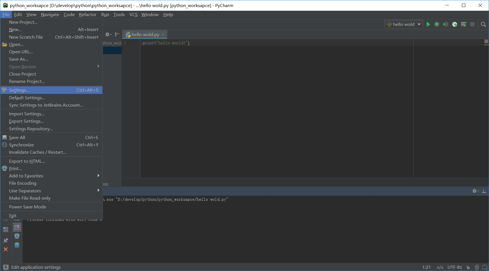
Task: Choose Default Settings...
Action: (51, 98)
